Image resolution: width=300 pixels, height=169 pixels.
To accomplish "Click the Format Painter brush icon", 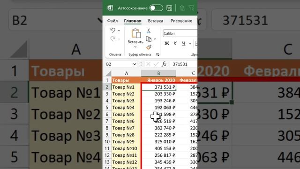I will pyautogui.click(x=149, y=47).
